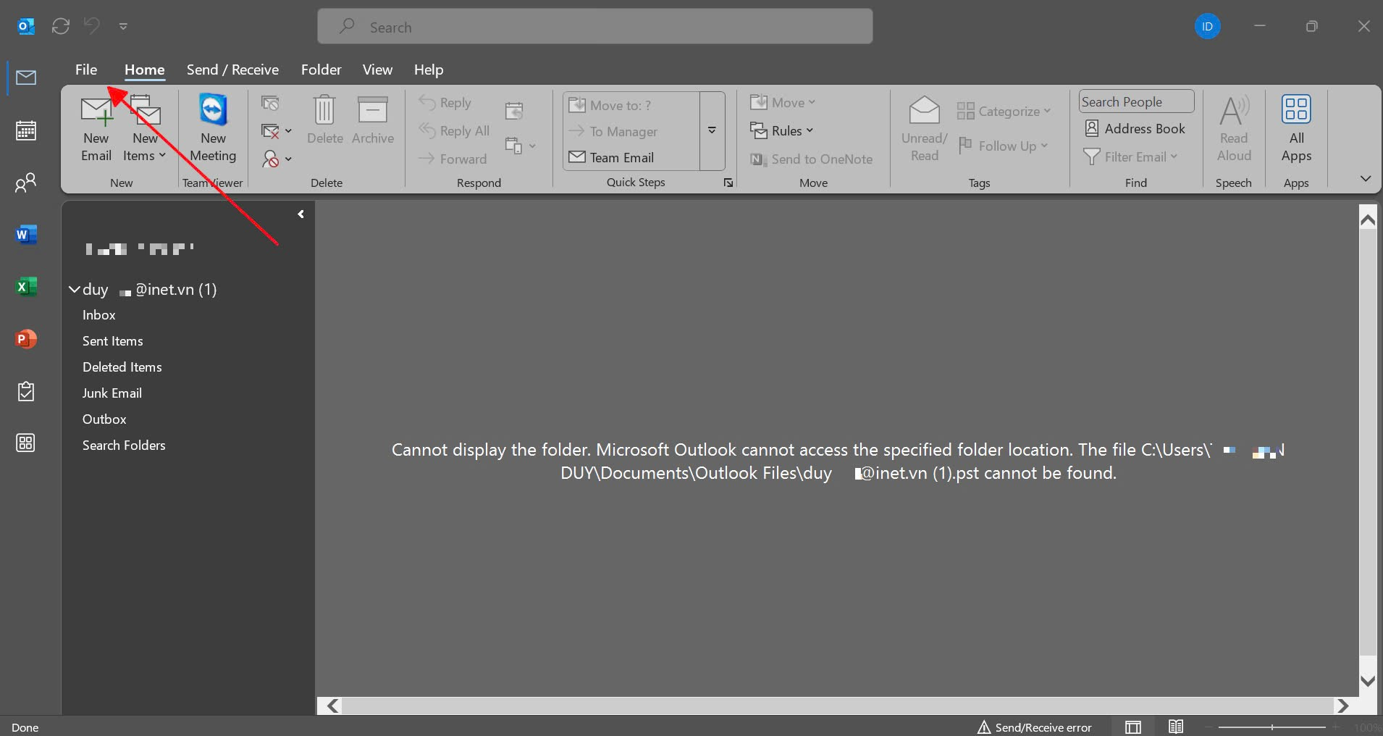This screenshot has height=736, width=1383.
Task: Collapse the folder pane
Action: 300,214
